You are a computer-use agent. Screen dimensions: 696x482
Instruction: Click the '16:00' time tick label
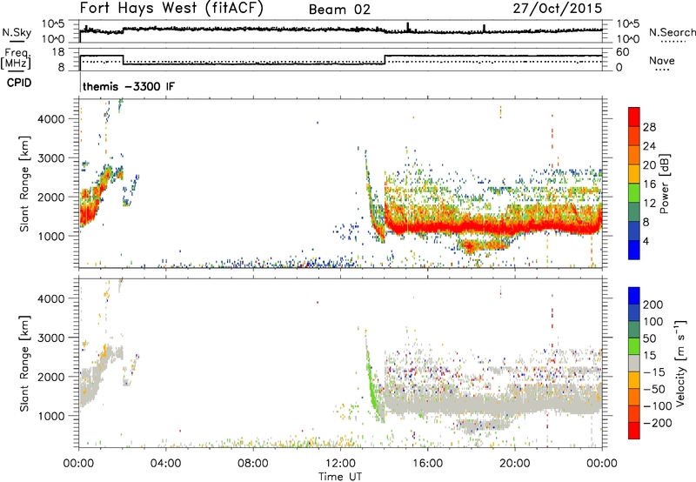427,464
